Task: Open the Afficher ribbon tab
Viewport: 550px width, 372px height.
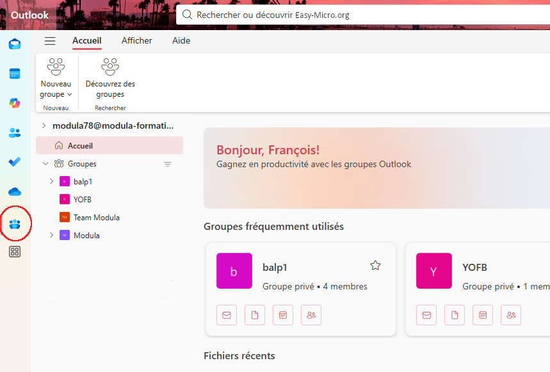Action: click(137, 41)
